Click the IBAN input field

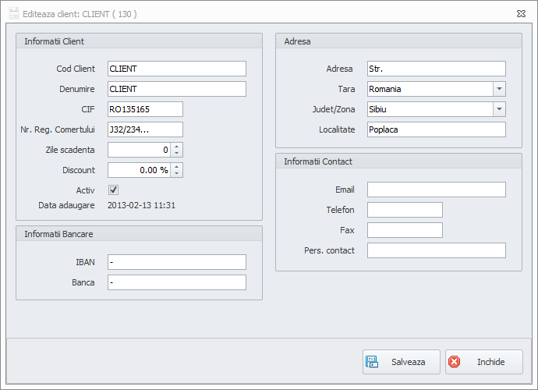(x=176, y=262)
